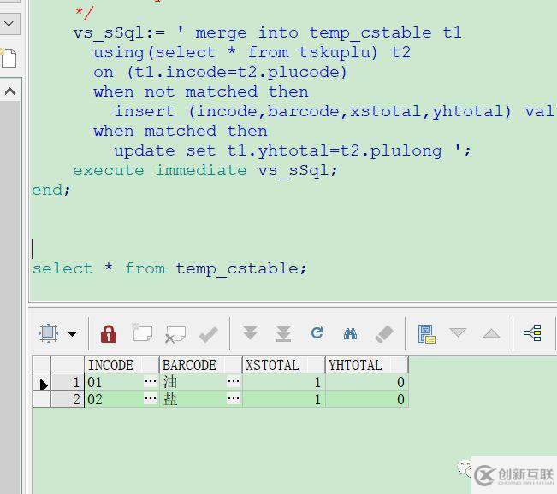
Task: Select the YHTOTAL column header
Action: pos(366,365)
